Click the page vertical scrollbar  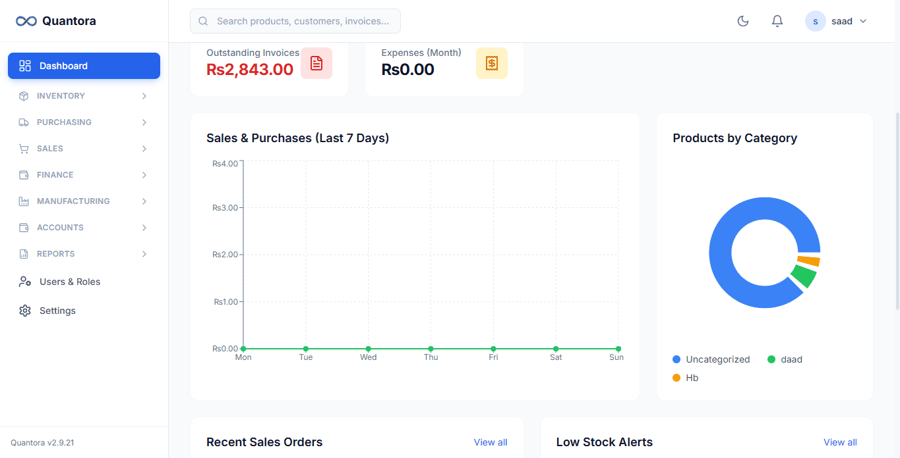pyautogui.click(x=897, y=211)
